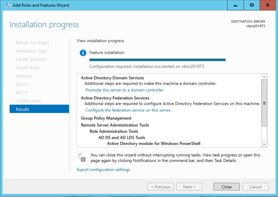The height and width of the screenshot is (197, 278).
Task: Click the feature installation progress bar
Action: [157, 60]
